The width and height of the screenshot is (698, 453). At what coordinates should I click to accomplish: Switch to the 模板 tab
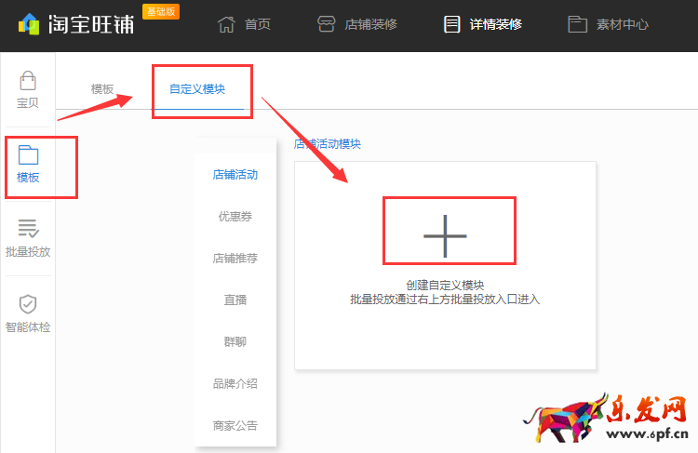click(102, 89)
